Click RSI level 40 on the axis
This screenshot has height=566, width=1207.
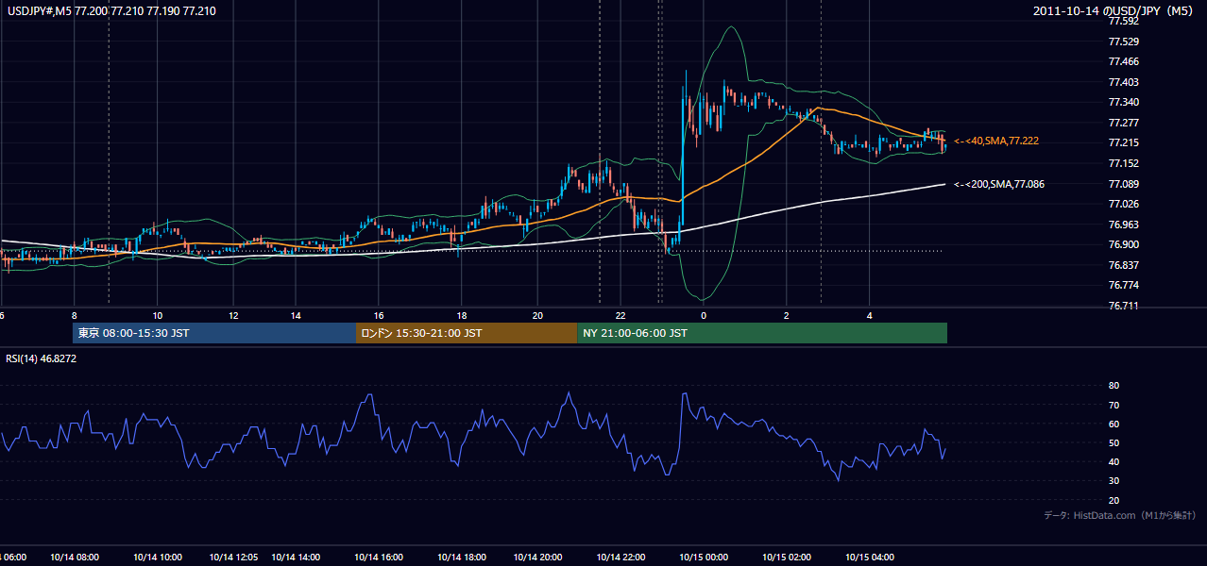click(1113, 461)
